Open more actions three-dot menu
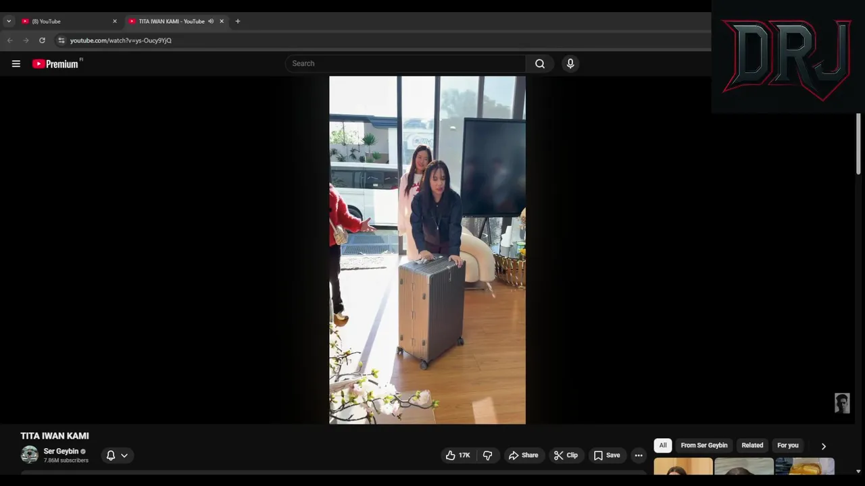The height and width of the screenshot is (486, 865). click(639, 455)
